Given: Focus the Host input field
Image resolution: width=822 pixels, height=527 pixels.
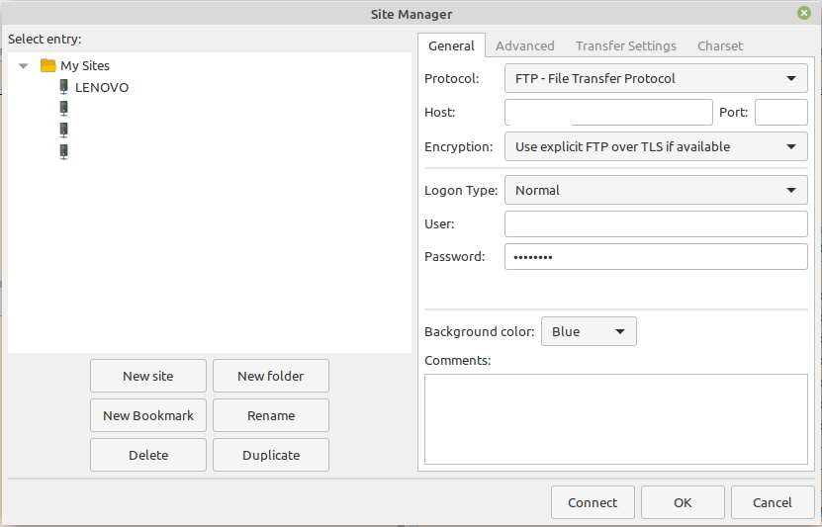Looking at the screenshot, I should point(607,112).
